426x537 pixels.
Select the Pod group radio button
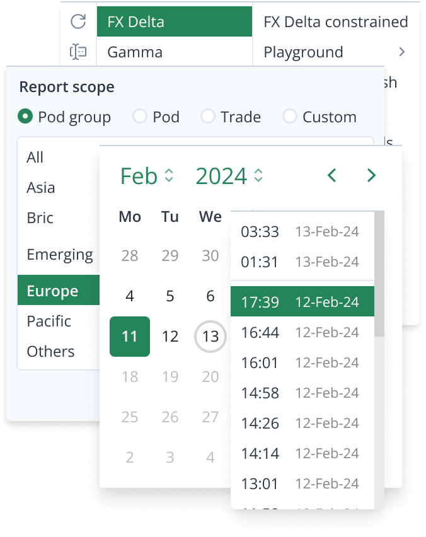click(x=25, y=117)
